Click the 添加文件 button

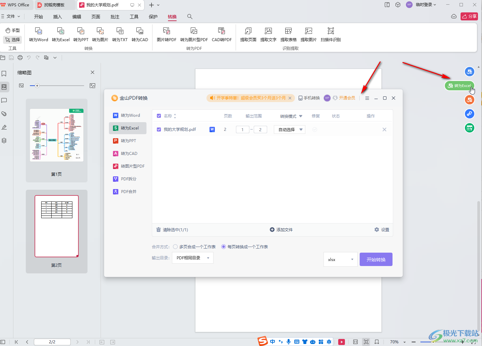[281, 230]
